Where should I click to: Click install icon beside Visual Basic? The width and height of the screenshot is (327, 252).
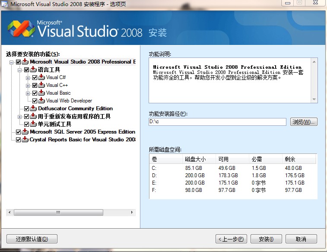tap(41, 93)
